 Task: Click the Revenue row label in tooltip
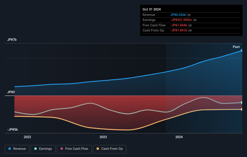tap(149, 15)
